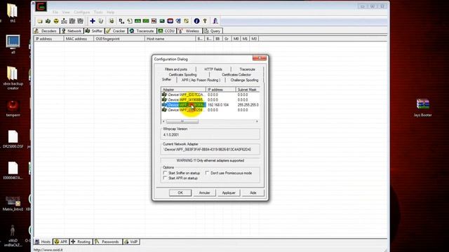
Task: Switch to the Query tab
Action: 213,31
